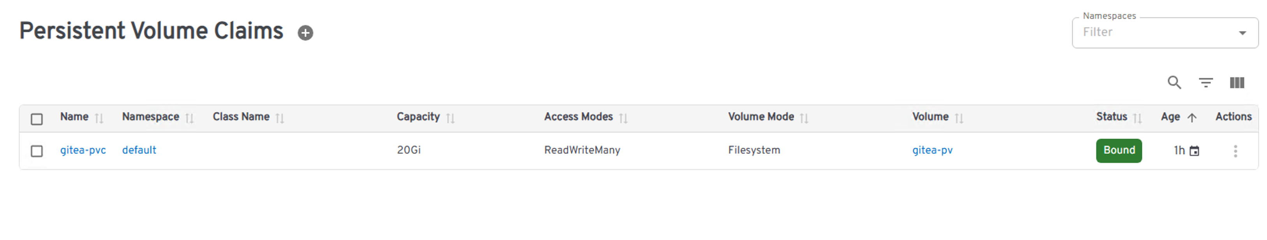Open the table search magnifier icon
The height and width of the screenshot is (240, 1267).
[1174, 82]
